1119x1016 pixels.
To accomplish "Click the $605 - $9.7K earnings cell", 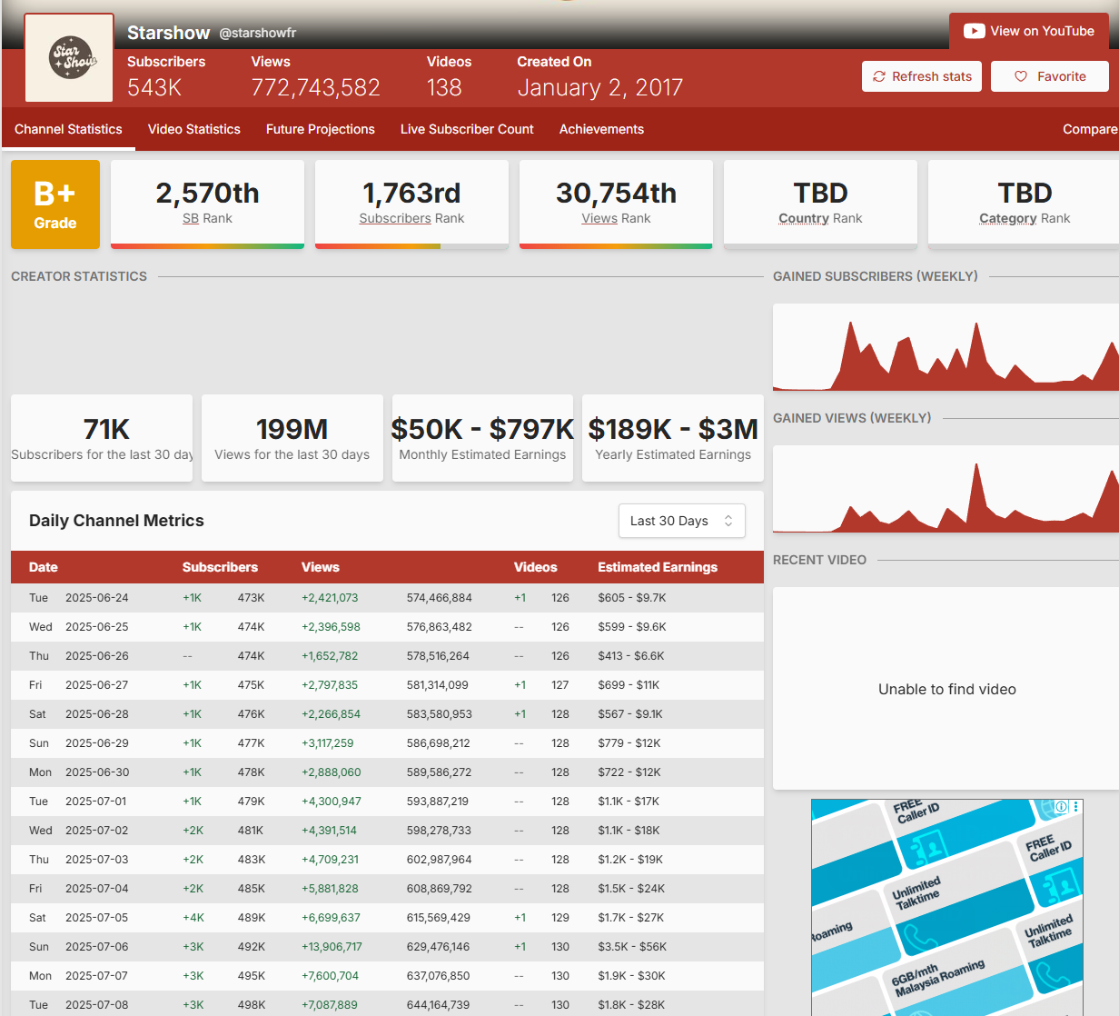I will [632, 598].
